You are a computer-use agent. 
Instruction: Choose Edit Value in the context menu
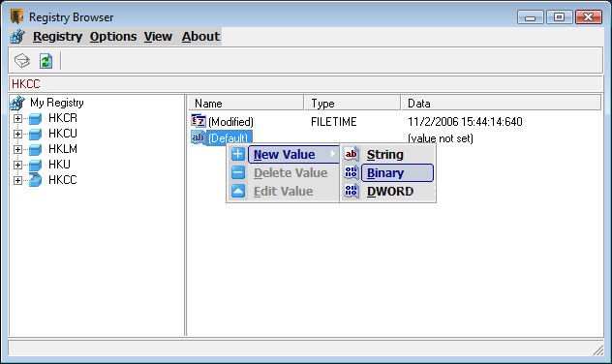pos(284,191)
